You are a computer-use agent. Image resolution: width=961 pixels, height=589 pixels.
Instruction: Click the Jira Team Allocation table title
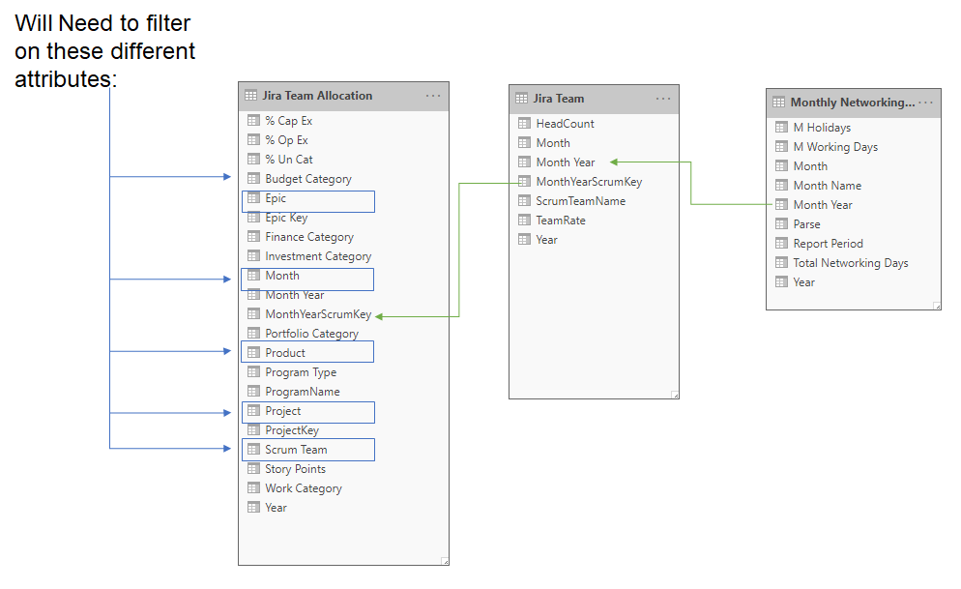317,96
